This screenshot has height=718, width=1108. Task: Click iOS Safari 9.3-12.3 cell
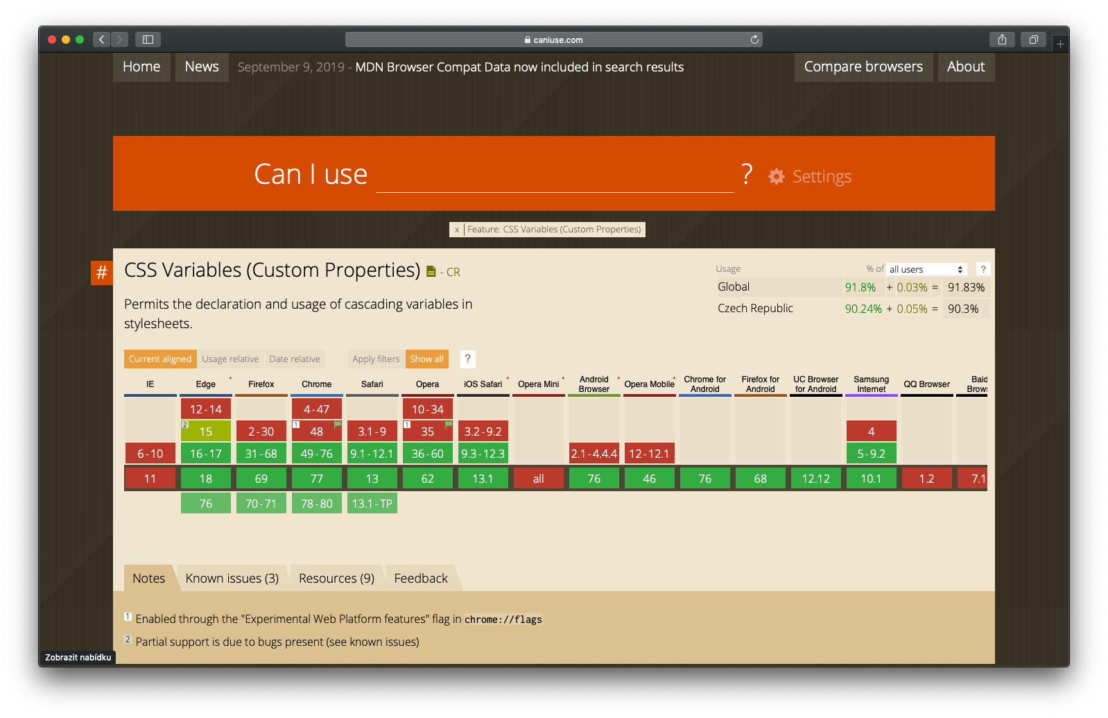click(483, 454)
